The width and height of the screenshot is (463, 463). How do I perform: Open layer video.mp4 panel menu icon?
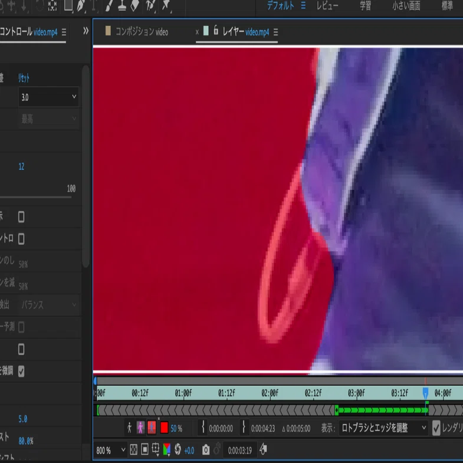click(275, 32)
